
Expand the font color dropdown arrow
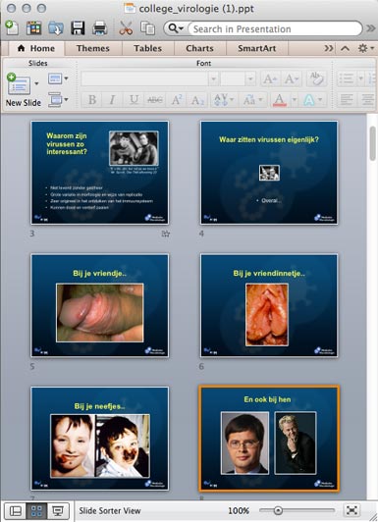[295, 99]
